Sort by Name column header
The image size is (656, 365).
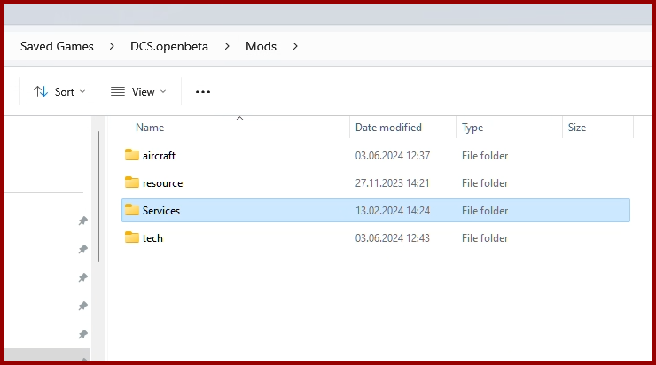coord(150,128)
